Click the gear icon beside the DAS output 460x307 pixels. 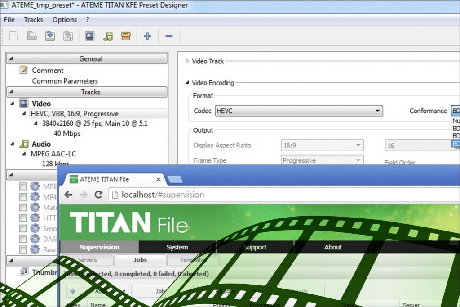[35, 239]
